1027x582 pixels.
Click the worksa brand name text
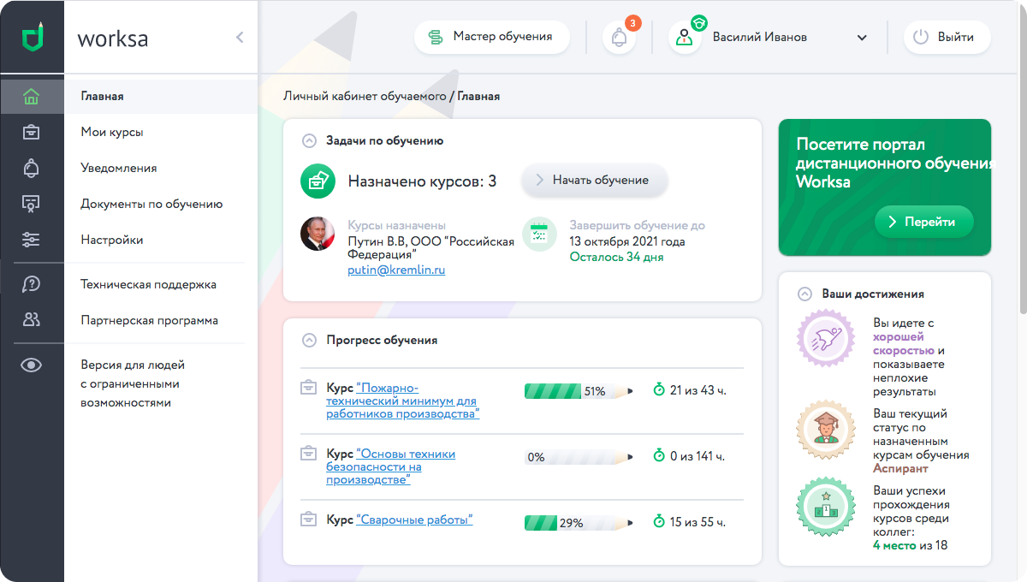pyautogui.click(x=113, y=39)
